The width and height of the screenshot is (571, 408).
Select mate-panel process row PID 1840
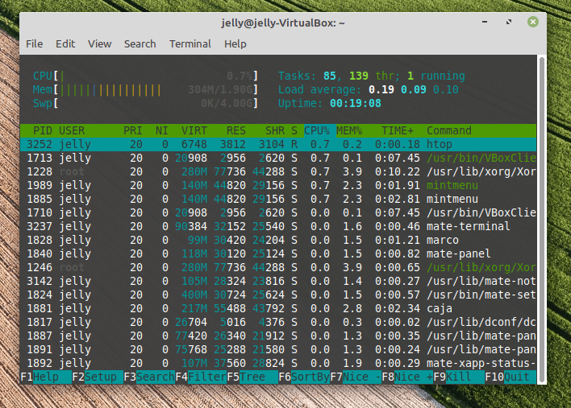click(x=278, y=253)
